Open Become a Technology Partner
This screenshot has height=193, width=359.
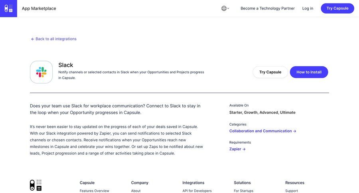[x=267, y=8]
